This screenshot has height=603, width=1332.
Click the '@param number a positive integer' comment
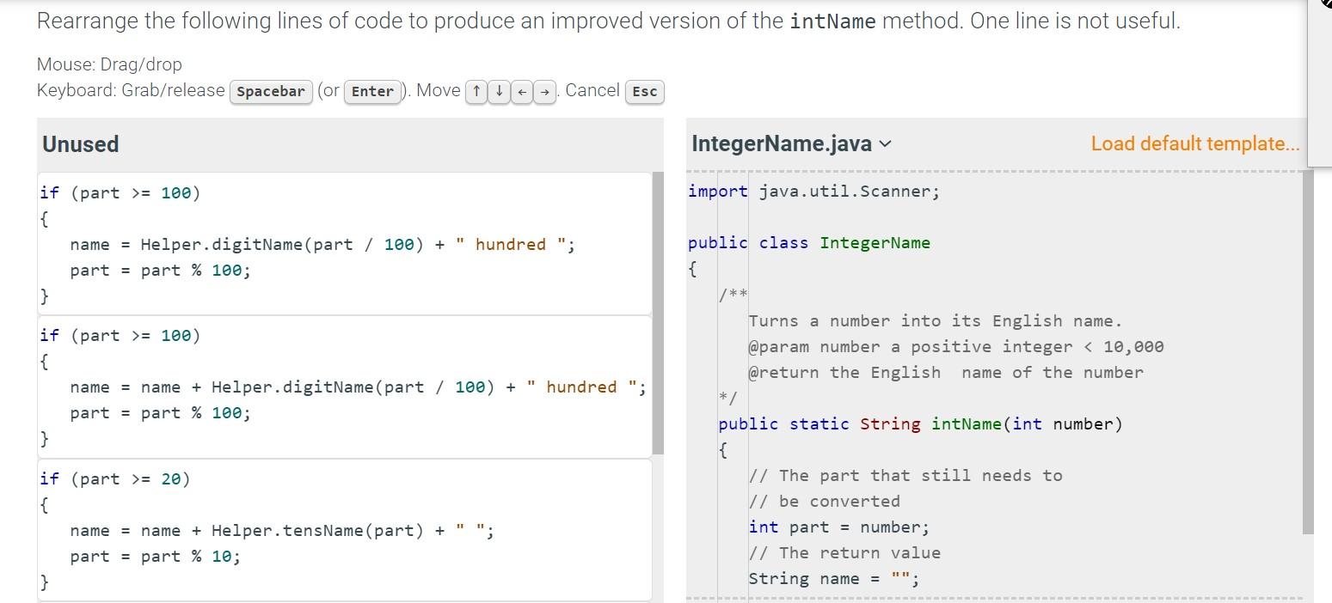(x=955, y=346)
